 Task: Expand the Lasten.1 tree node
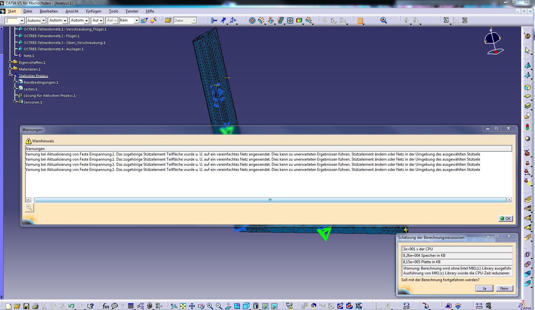click(x=15, y=88)
